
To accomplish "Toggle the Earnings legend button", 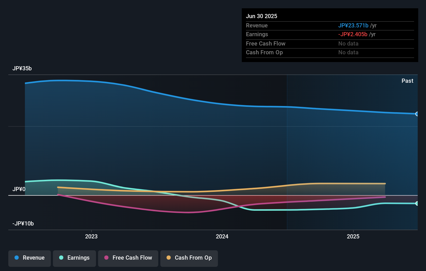I will [74, 258].
